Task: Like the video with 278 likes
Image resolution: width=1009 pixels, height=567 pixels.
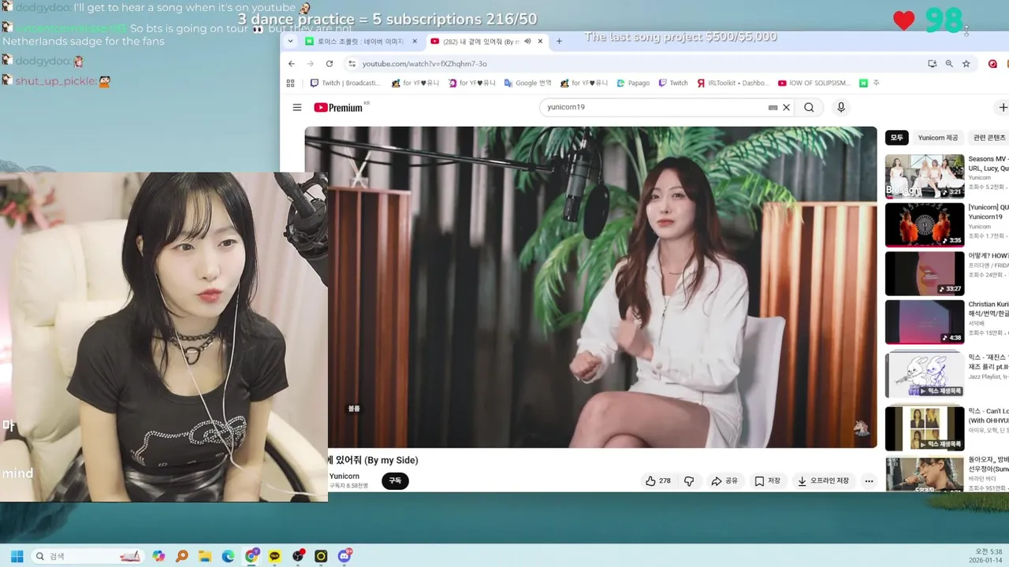Action: (x=658, y=480)
